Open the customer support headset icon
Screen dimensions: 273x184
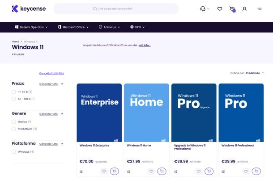pyautogui.click(x=202, y=8)
